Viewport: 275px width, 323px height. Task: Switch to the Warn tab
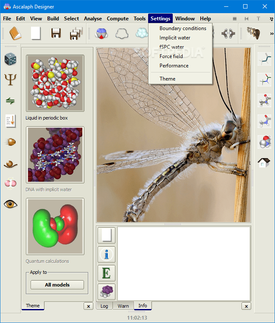click(x=123, y=306)
